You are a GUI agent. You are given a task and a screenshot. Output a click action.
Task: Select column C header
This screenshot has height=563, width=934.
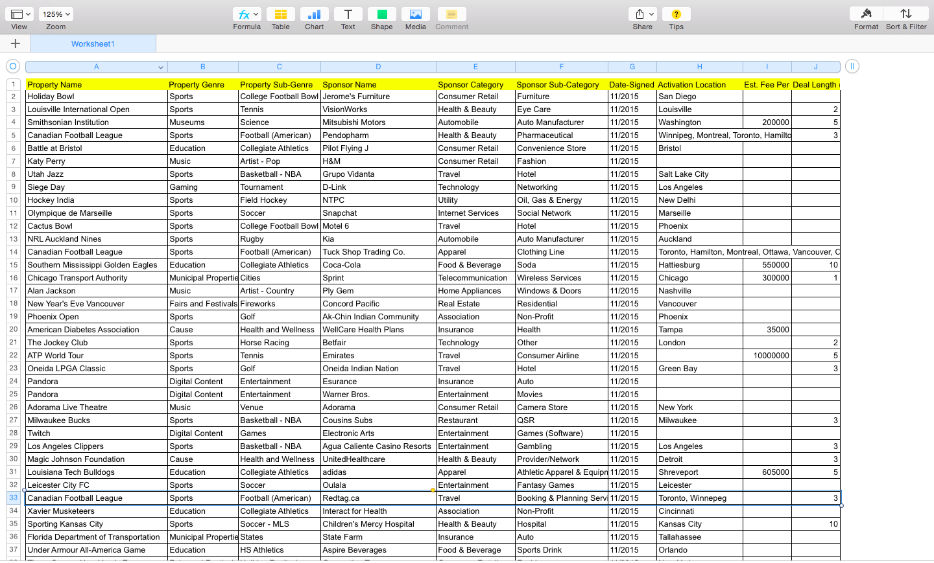(280, 67)
